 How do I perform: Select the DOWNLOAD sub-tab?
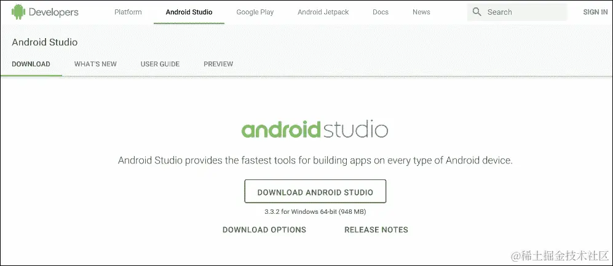click(x=31, y=64)
